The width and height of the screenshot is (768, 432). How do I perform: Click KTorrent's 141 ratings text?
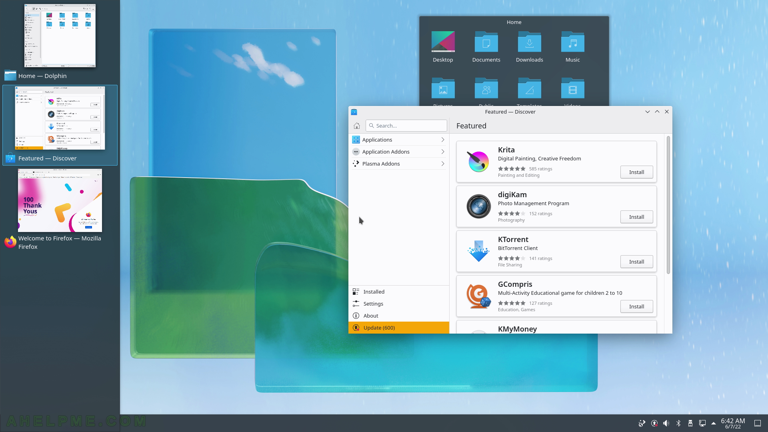coord(540,258)
